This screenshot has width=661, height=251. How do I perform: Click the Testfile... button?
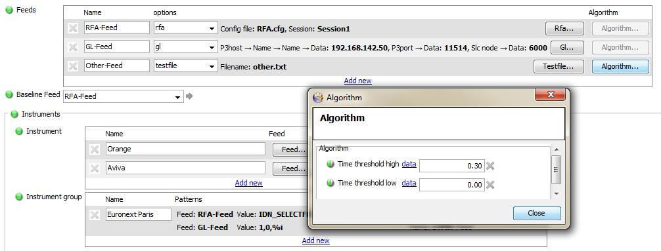click(558, 66)
